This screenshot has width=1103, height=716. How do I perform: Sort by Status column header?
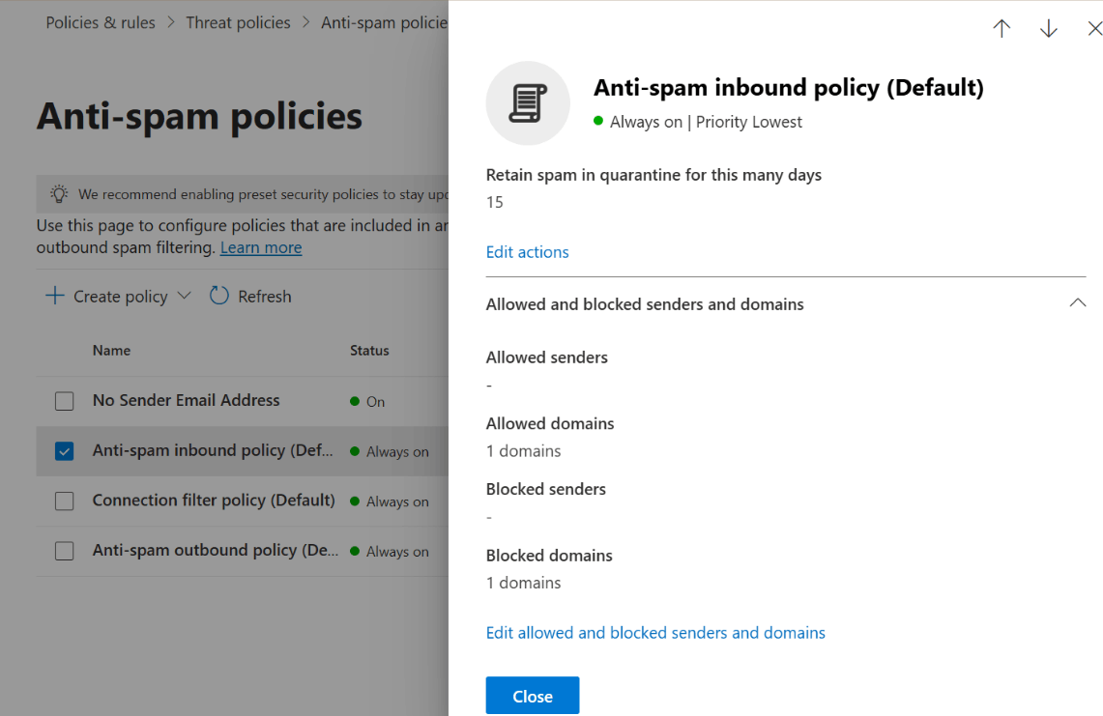click(x=369, y=350)
